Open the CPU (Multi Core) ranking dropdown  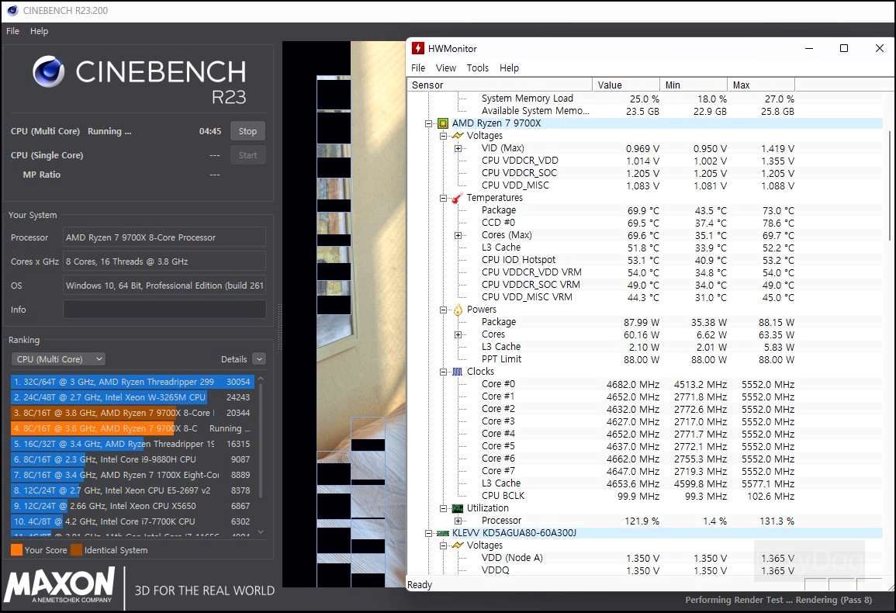click(x=58, y=359)
